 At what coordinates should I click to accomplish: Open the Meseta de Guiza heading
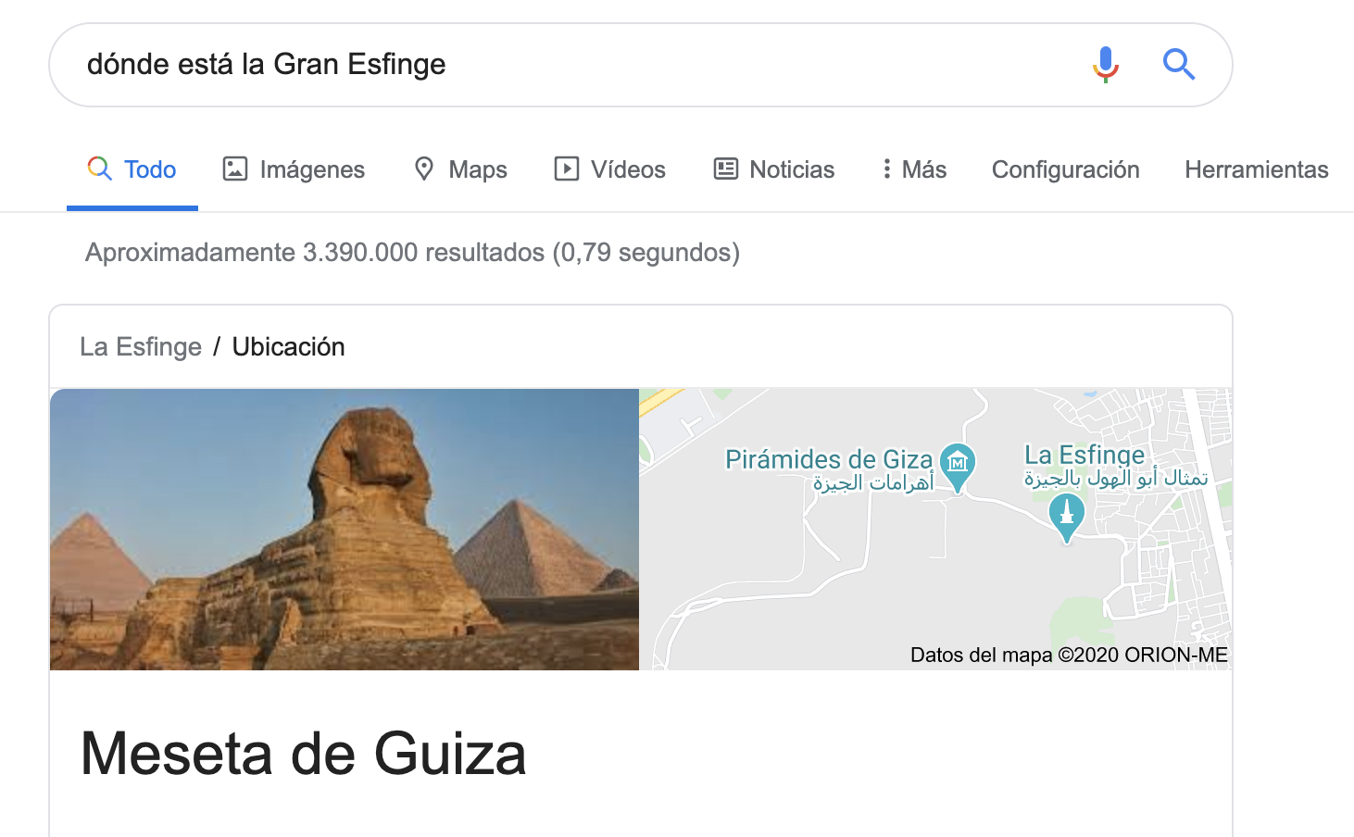click(x=304, y=753)
